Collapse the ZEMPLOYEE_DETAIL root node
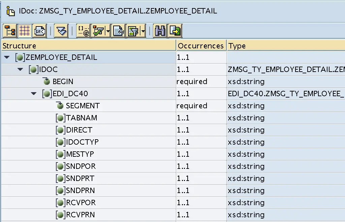This screenshot has height=222, width=345. [7, 57]
